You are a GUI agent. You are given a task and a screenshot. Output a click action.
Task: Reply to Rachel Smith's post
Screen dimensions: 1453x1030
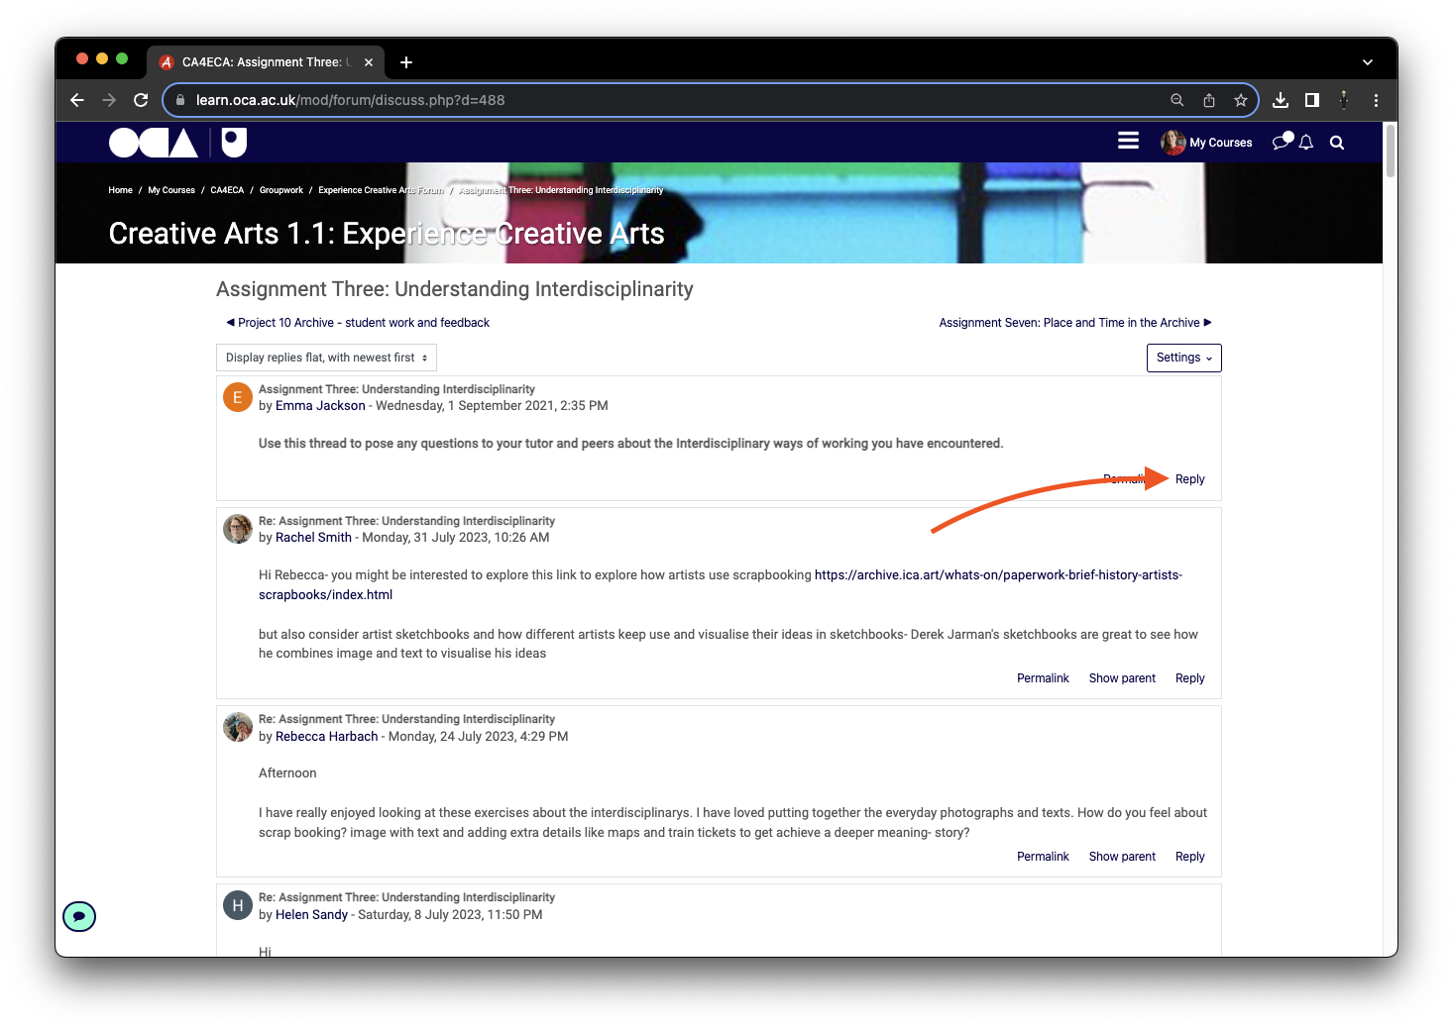tap(1188, 677)
